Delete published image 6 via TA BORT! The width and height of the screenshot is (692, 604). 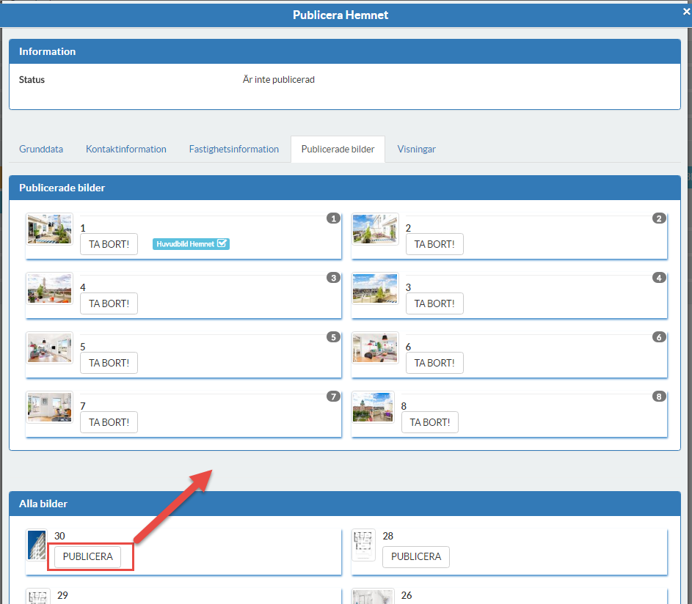pos(434,363)
